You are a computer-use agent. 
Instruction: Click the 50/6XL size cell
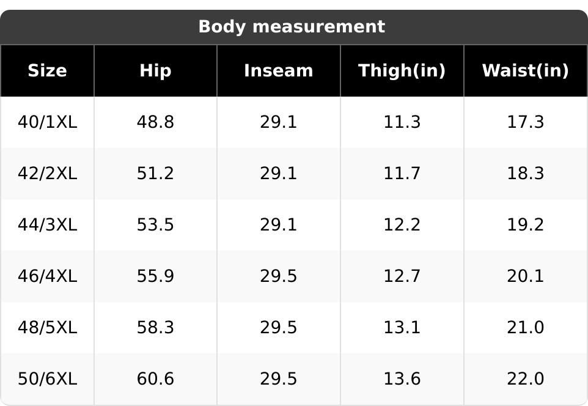pyautogui.click(x=47, y=378)
